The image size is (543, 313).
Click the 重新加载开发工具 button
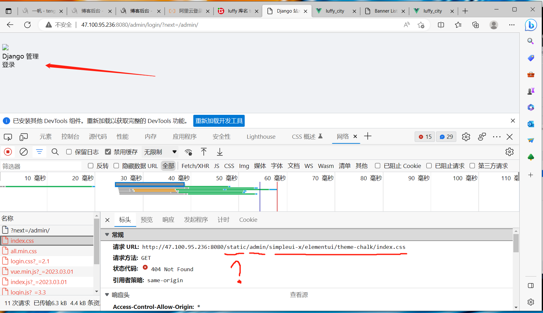[x=219, y=121]
